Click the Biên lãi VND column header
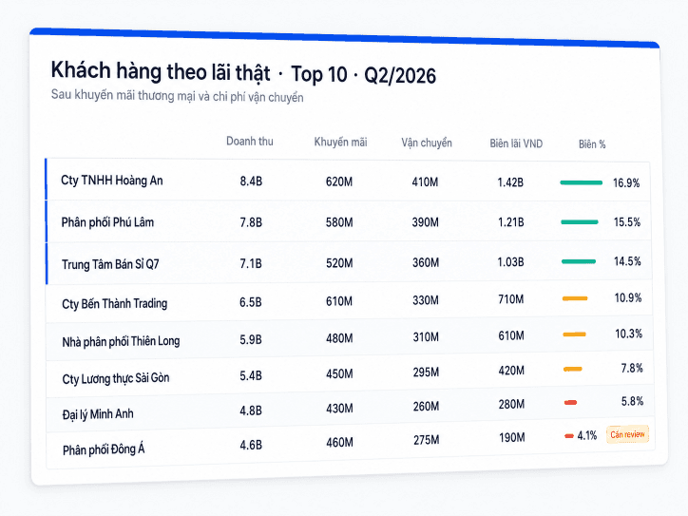 click(x=516, y=143)
